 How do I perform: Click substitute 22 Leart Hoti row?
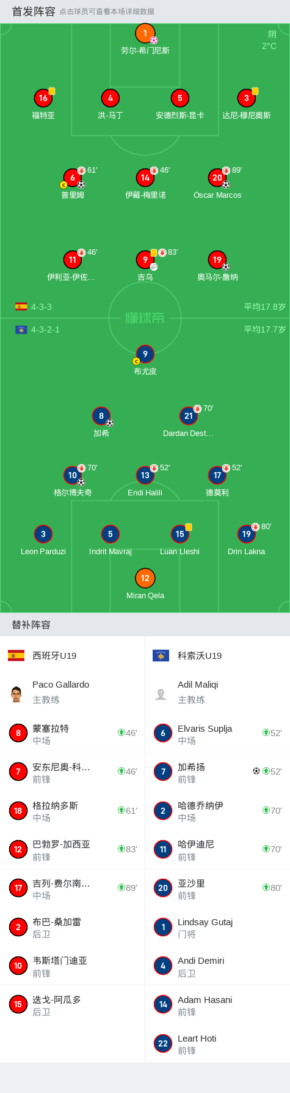(217, 1043)
